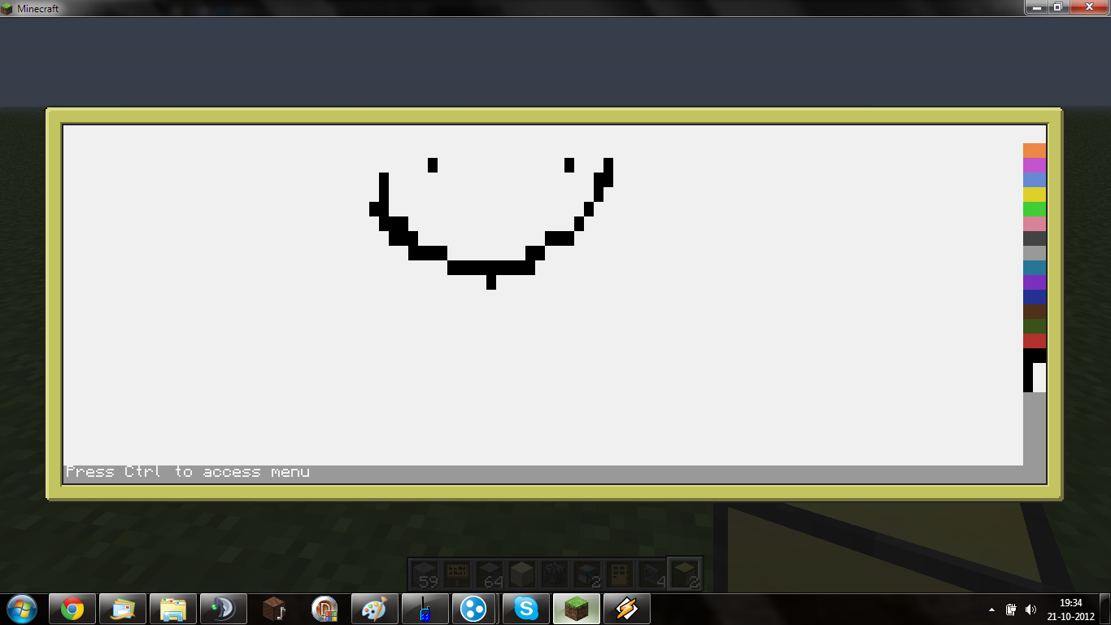
Task: Select the orange color in the palette
Action: click(x=1034, y=151)
